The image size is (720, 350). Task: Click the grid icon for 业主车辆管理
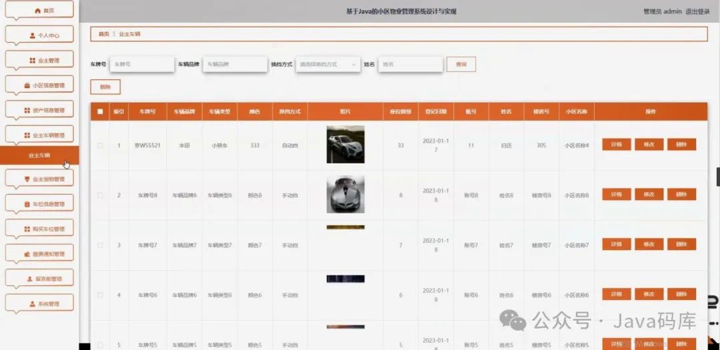27,135
